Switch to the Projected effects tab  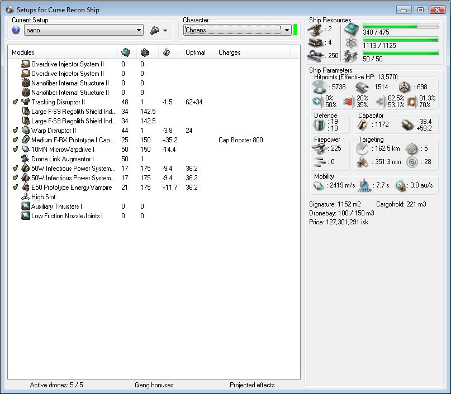coord(251,385)
